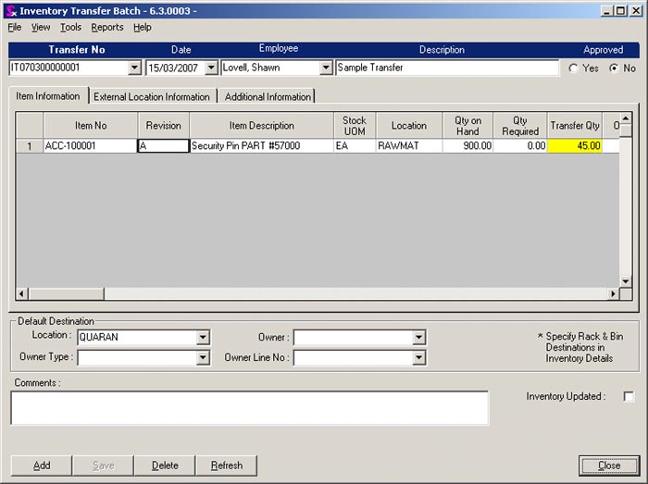Select the Yes approved radio button
648x484 pixels.
(x=574, y=68)
